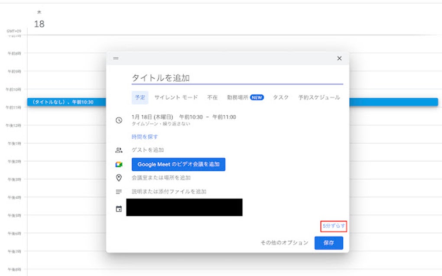Click the 保存 button to save

coord(329,243)
